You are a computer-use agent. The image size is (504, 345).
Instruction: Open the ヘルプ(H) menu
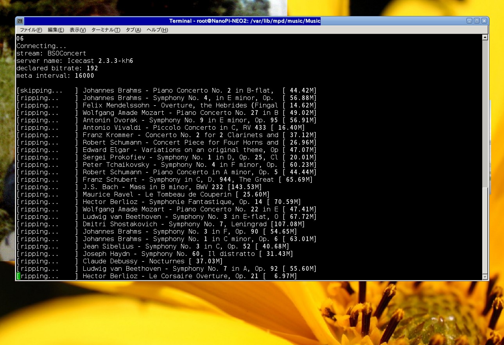pyautogui.click(x=157, y=30)
